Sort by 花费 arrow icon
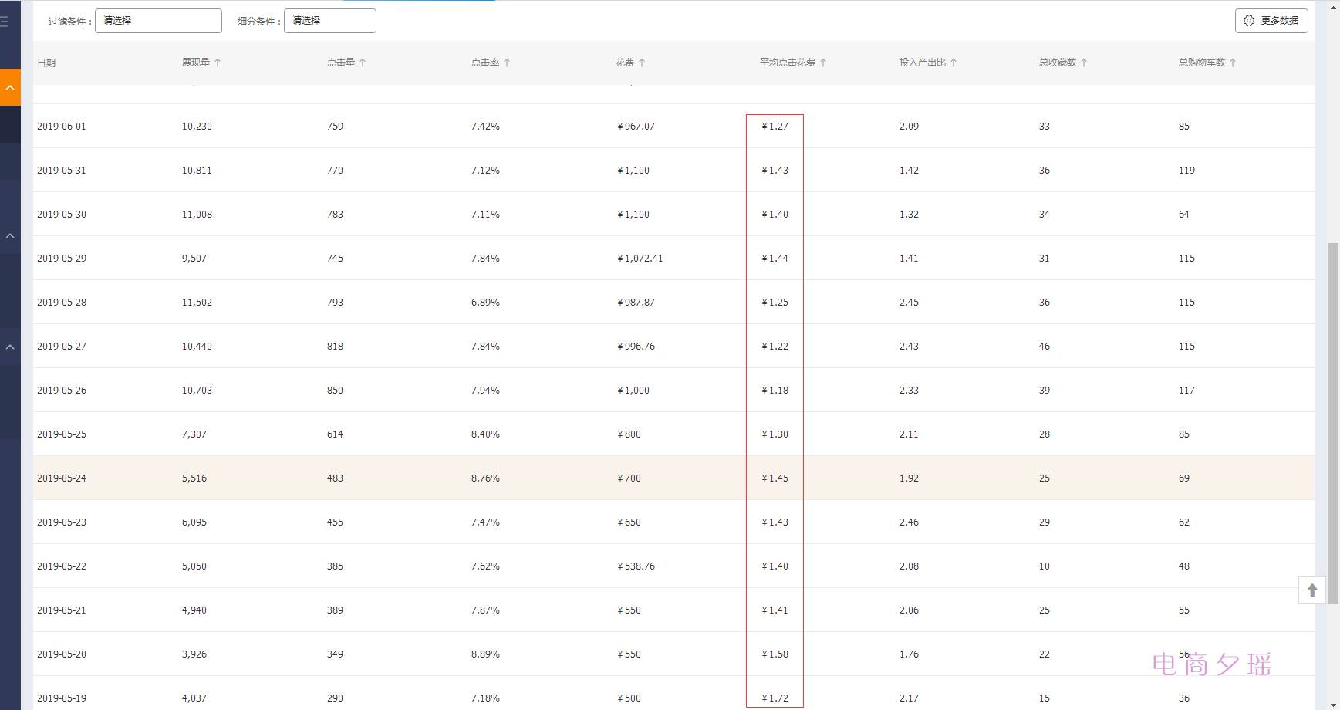This screenshot has height=710, width=1340. coord(642,63)
